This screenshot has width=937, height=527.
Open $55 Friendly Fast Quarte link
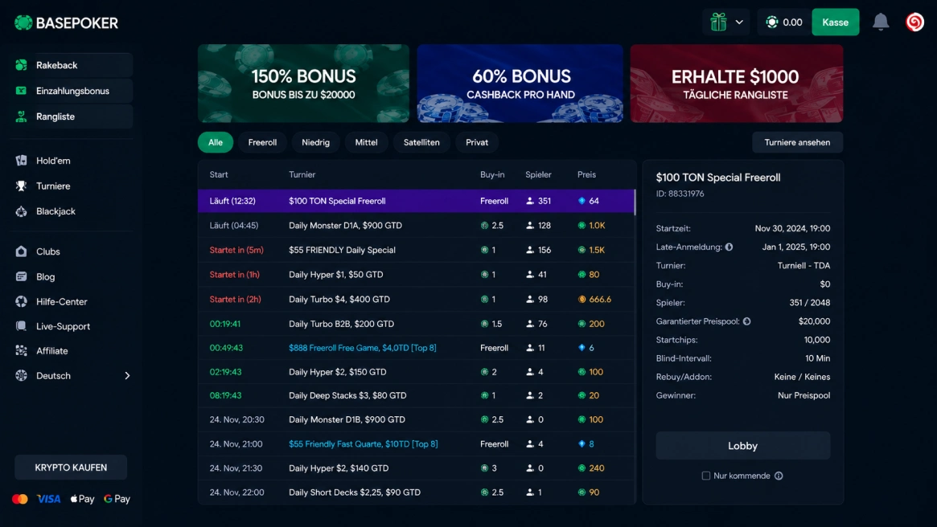364,444
